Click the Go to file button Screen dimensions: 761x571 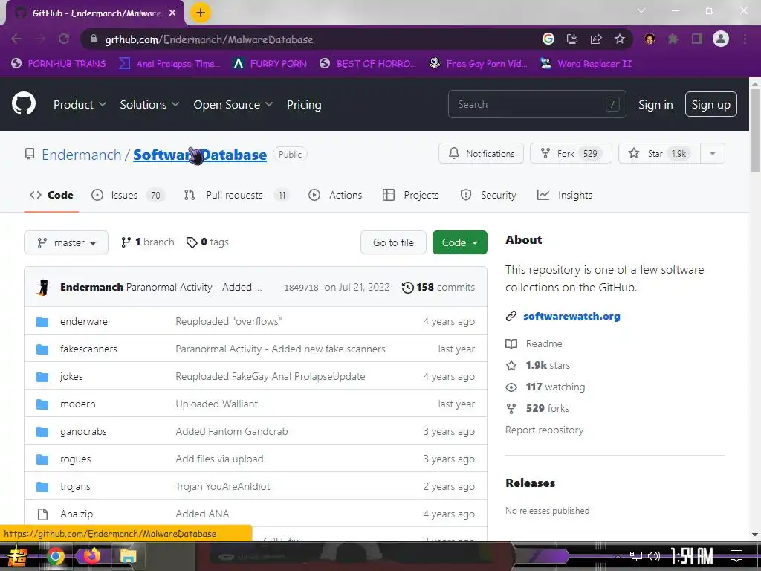click(x=393, y=242)
